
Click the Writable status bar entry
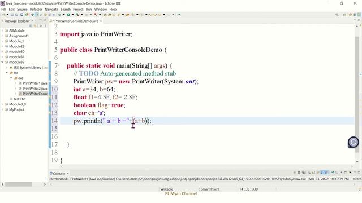[166, 189]
